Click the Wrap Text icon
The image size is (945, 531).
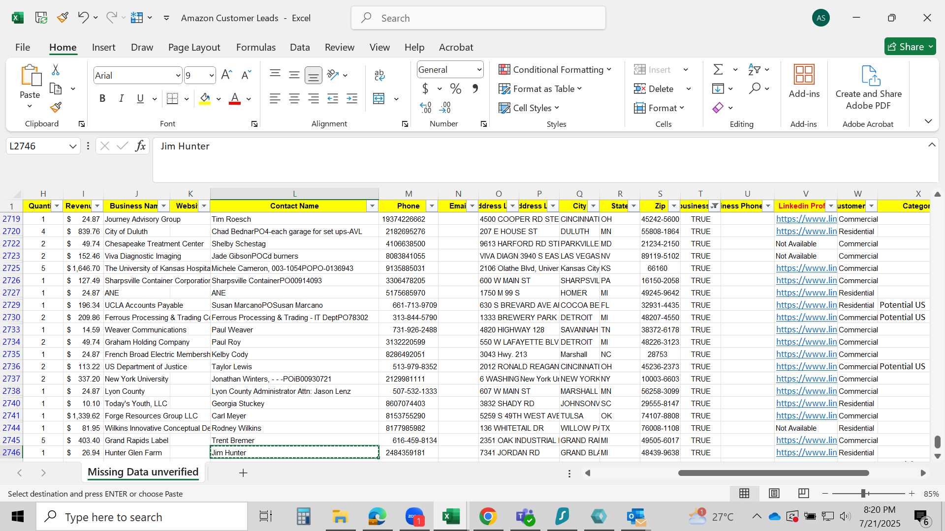click(x=379, y=75)
